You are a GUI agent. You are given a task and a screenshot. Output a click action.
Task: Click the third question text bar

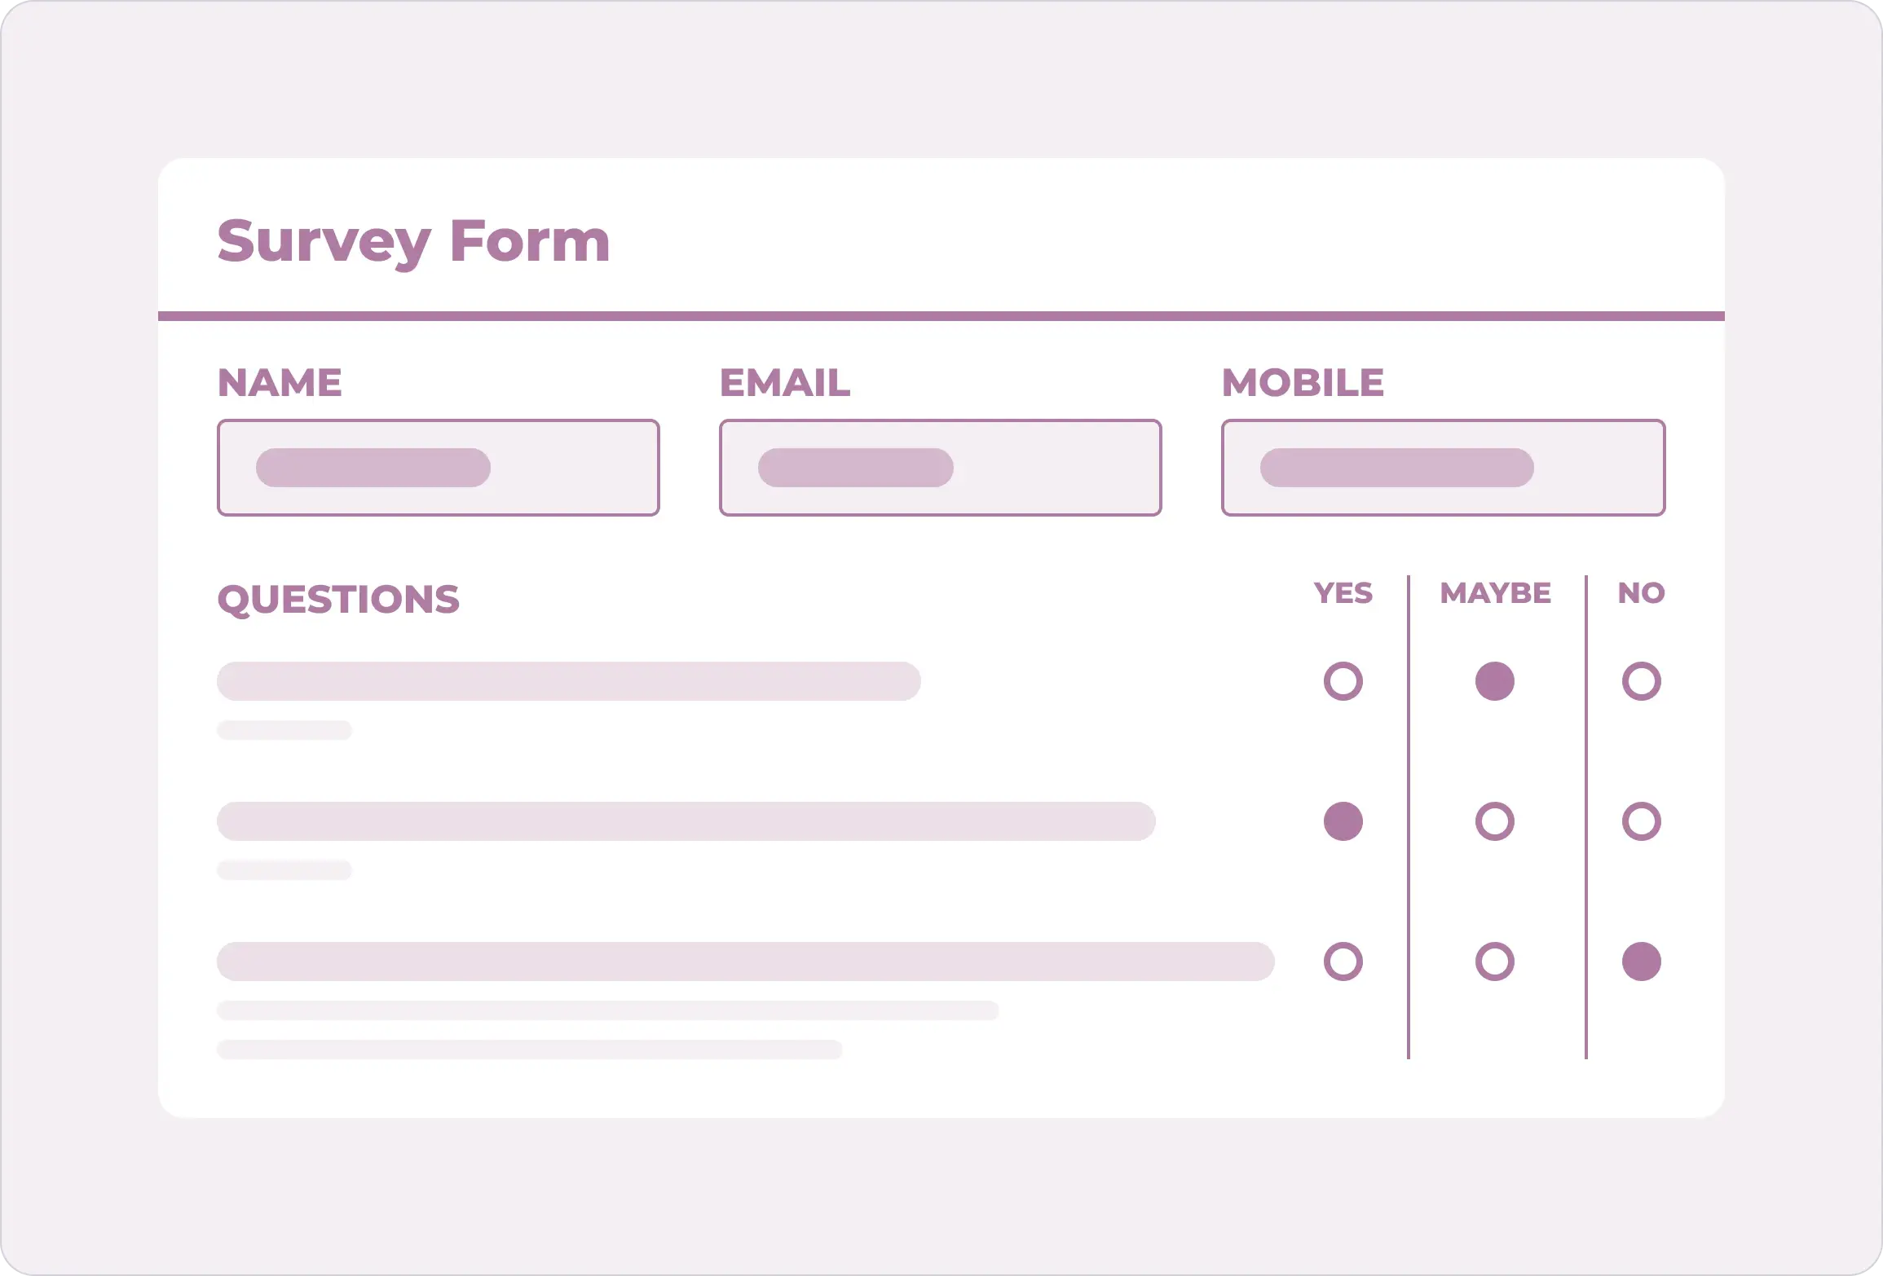coord(746,961)
